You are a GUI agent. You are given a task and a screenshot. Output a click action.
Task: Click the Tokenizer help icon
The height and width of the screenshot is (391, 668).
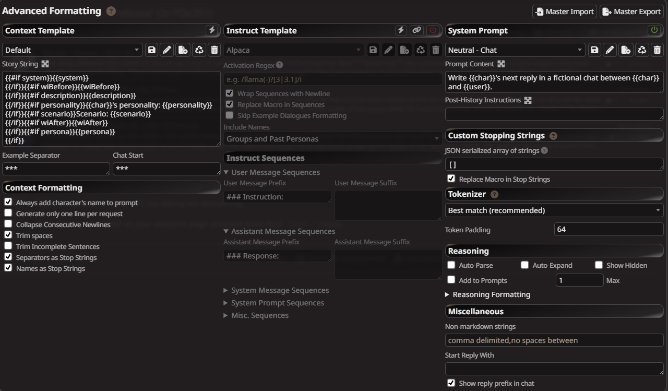(494, 194)
